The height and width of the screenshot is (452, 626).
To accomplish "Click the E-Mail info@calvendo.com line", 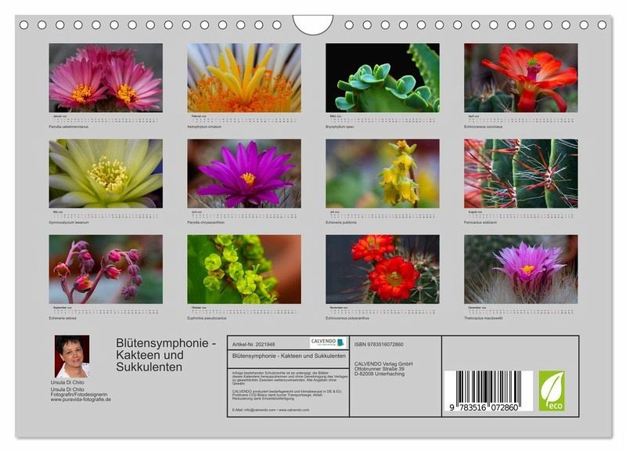I will (x=271, y=410).
